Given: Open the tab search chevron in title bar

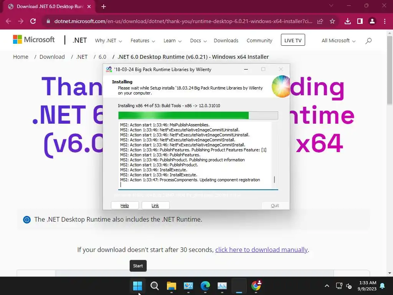Looking at the screenshot, I should pyautogui.click(x=331, y=5).
